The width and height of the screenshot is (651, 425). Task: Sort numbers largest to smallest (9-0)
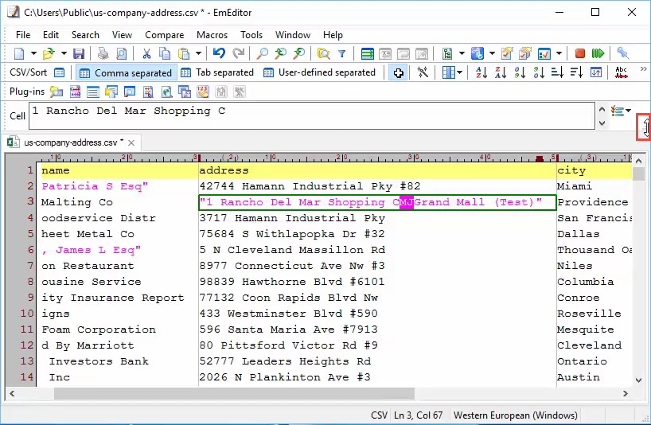pyautogui.click(x=539, y=72)
